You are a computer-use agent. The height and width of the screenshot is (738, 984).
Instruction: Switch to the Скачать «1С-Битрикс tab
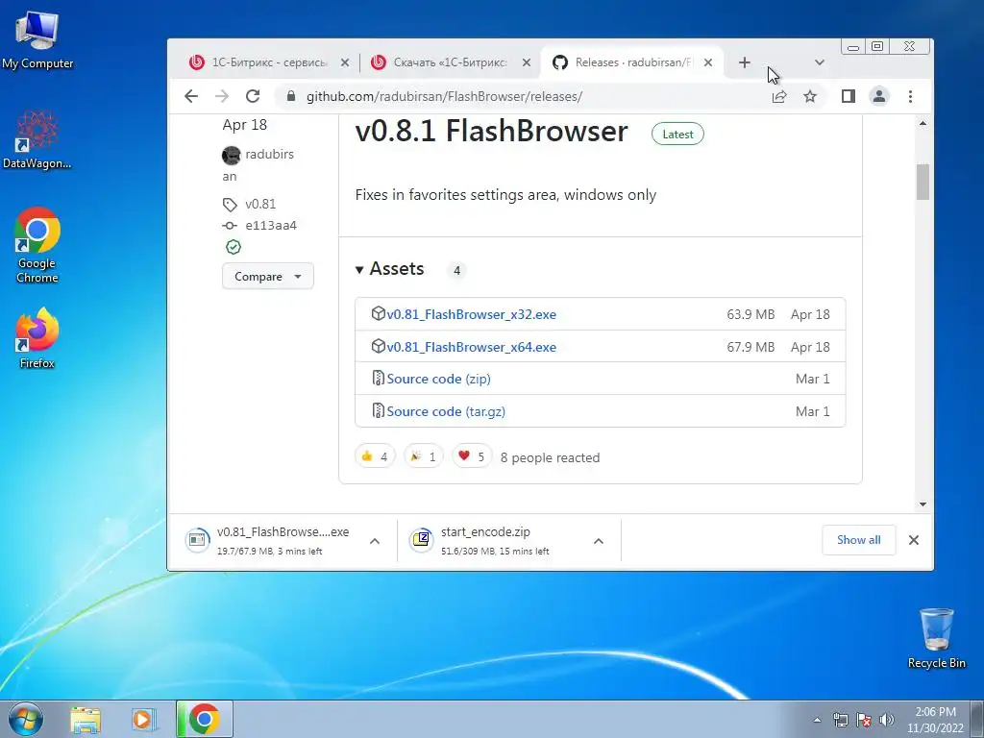[450, 62]
